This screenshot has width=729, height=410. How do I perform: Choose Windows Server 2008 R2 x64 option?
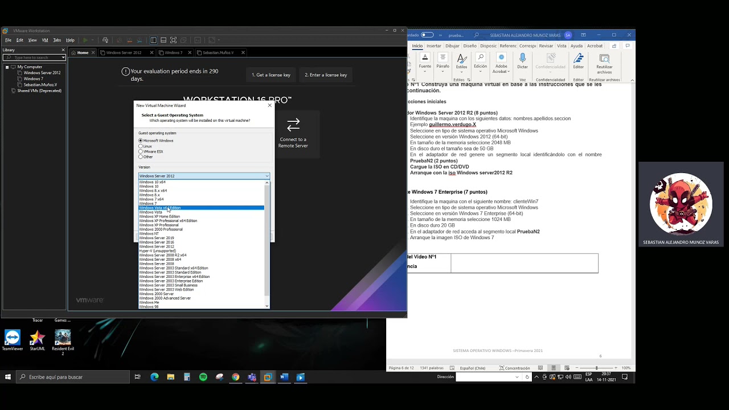click(x=163, y=255)
